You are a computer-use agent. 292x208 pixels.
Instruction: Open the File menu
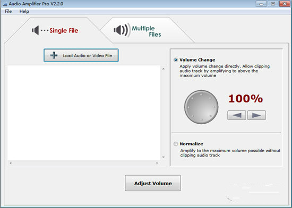point(8,11)
